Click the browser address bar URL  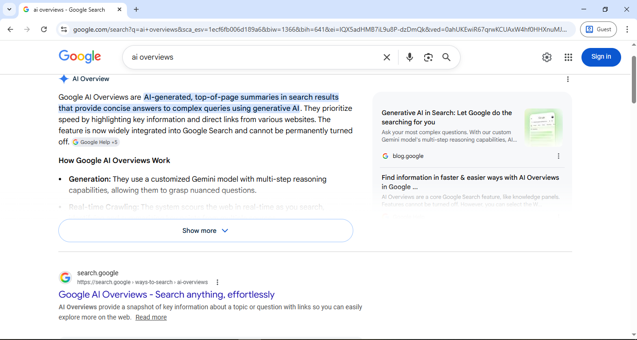click(320, 29)
